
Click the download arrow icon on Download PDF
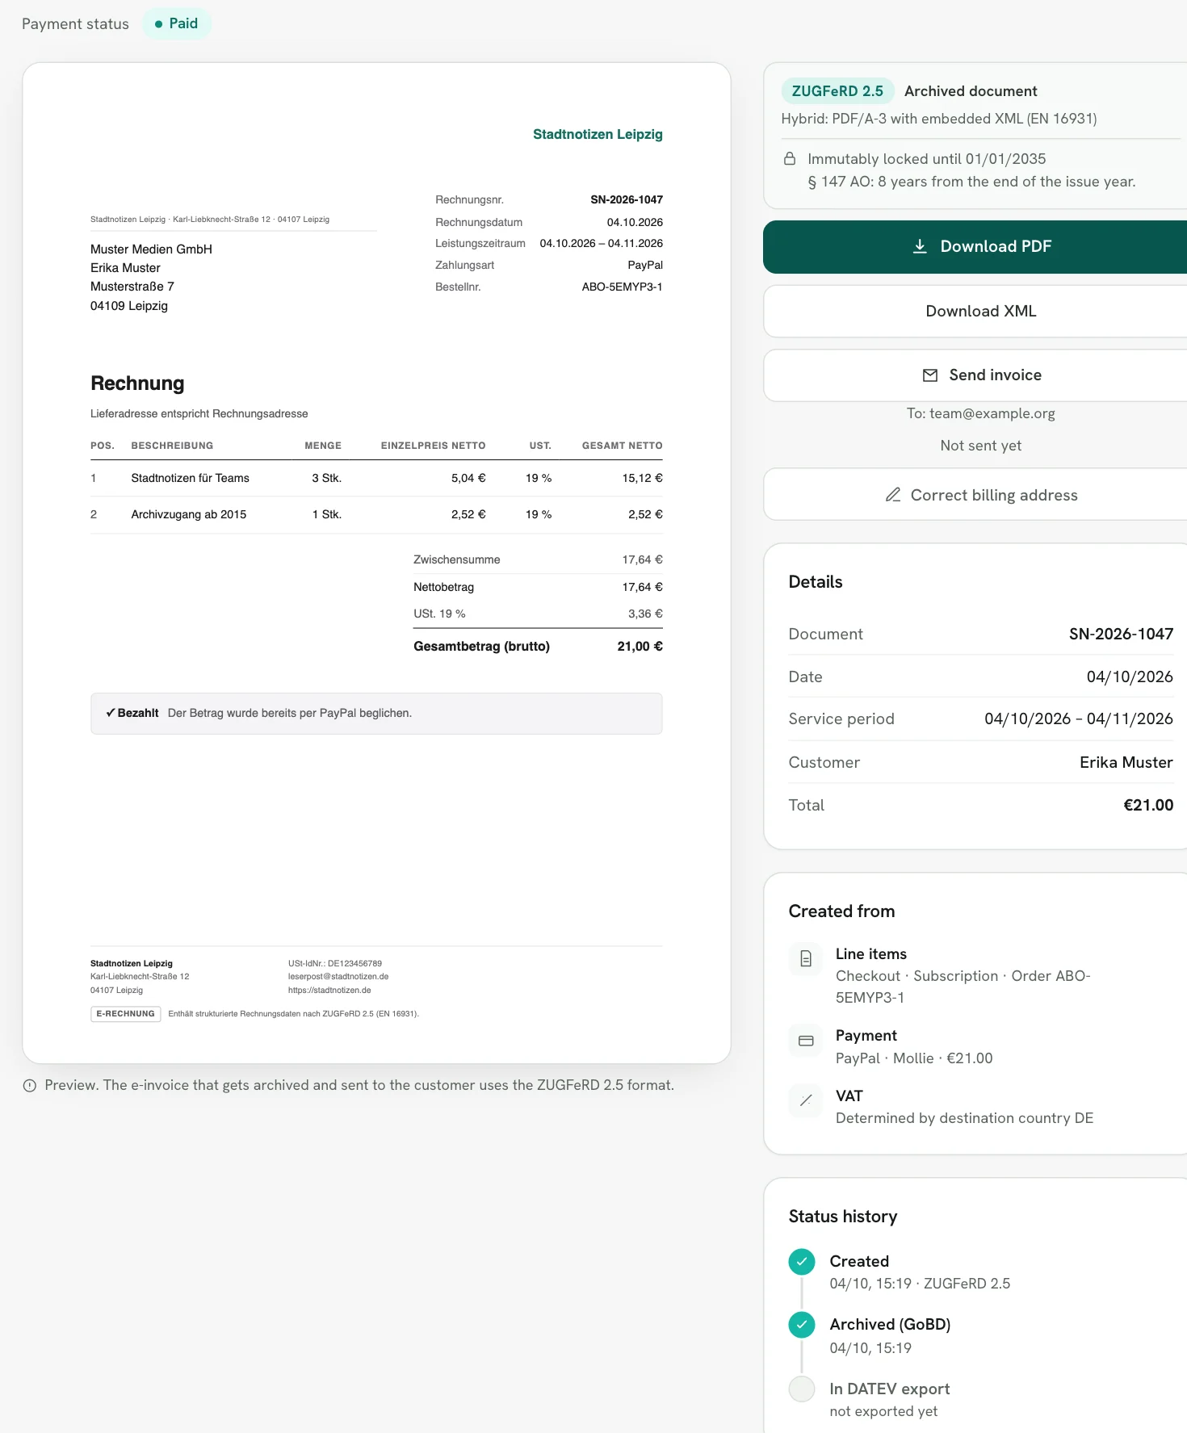pyautogui.click(x=920, y=246)
